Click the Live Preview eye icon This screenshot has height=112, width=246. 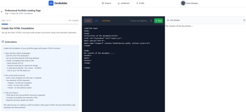[168, 20]
